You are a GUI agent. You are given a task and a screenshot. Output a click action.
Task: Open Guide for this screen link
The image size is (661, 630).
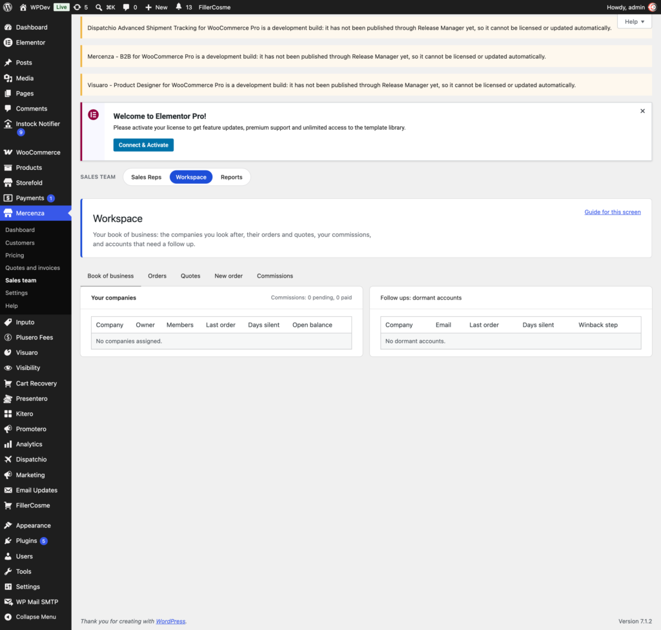tap(613, 212)
